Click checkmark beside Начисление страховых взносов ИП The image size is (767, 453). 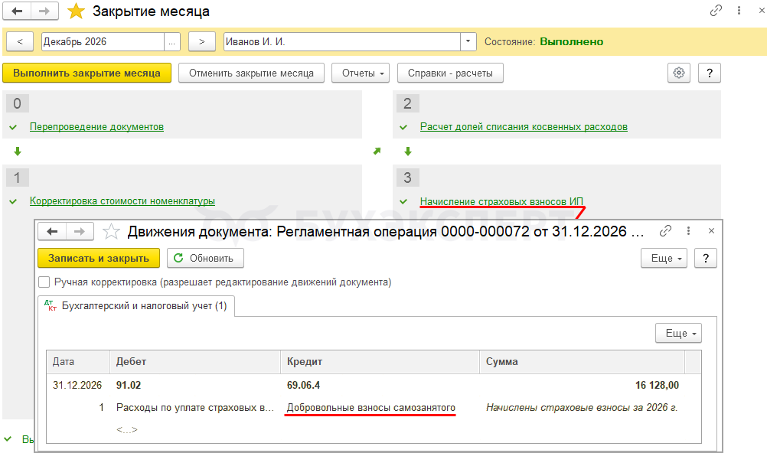(403, 201)
